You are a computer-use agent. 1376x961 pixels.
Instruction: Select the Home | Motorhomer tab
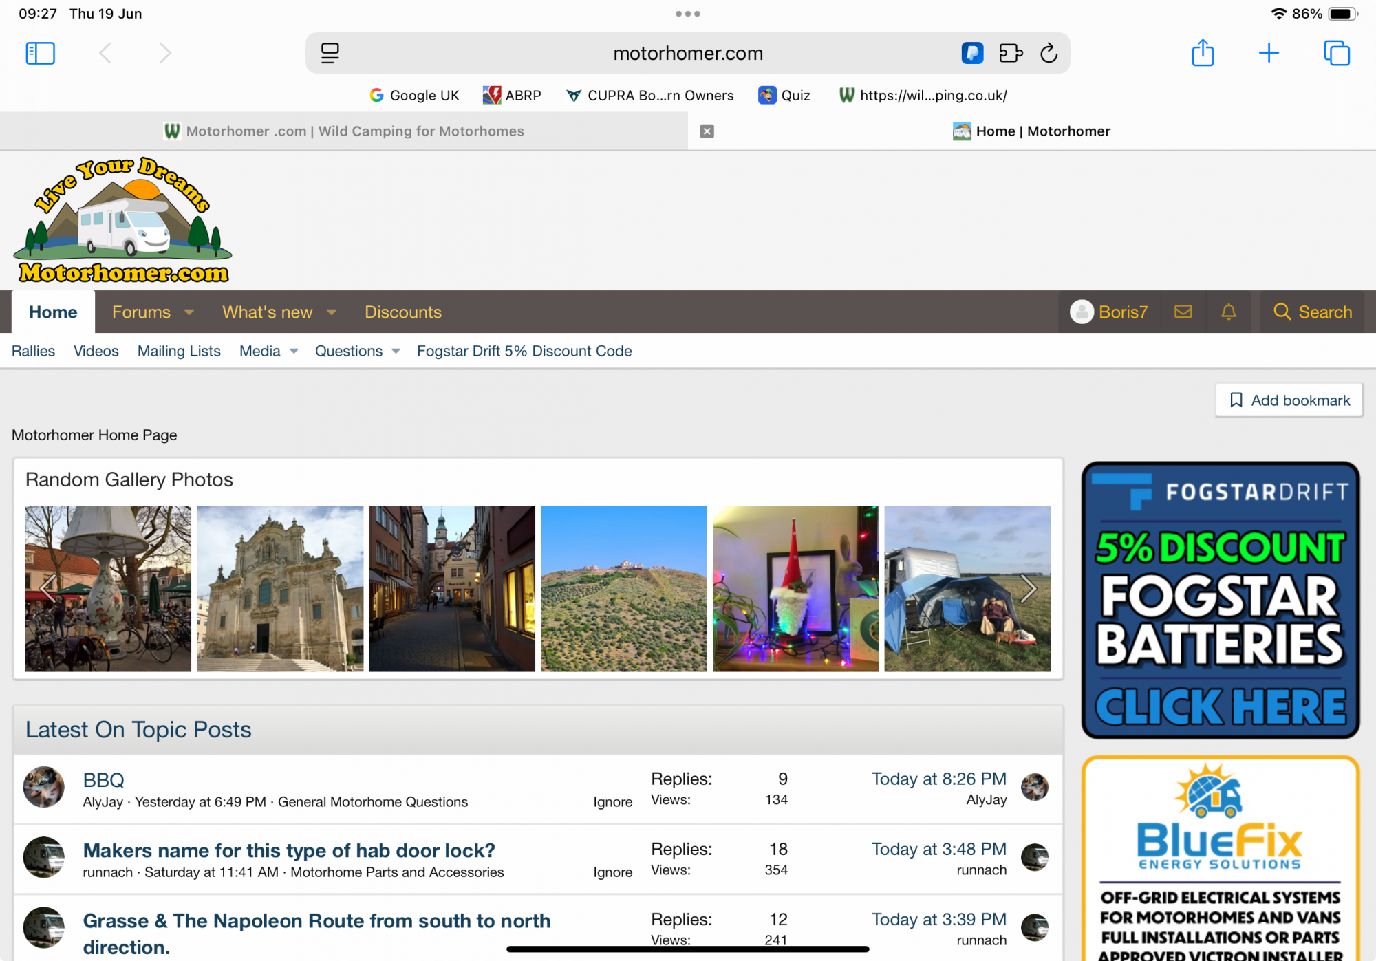pos(1032,131)
